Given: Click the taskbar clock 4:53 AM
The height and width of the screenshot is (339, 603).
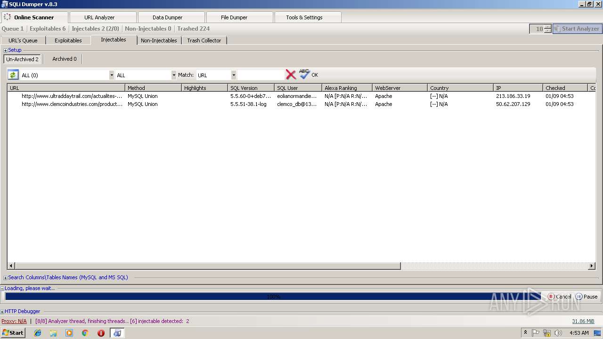Looking at the screenshot, I should coord(579,333).
